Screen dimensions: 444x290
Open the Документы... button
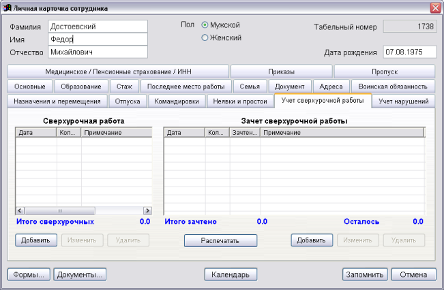pyautogui.click(x=80, y=274)
